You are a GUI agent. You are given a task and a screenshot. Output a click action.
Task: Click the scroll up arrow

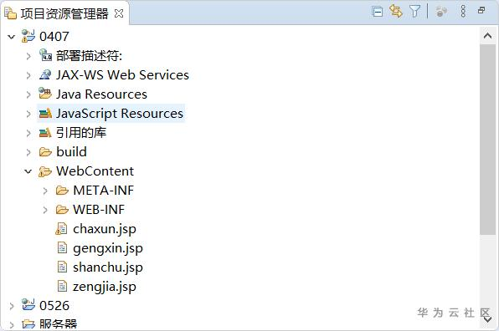(487, 36)
